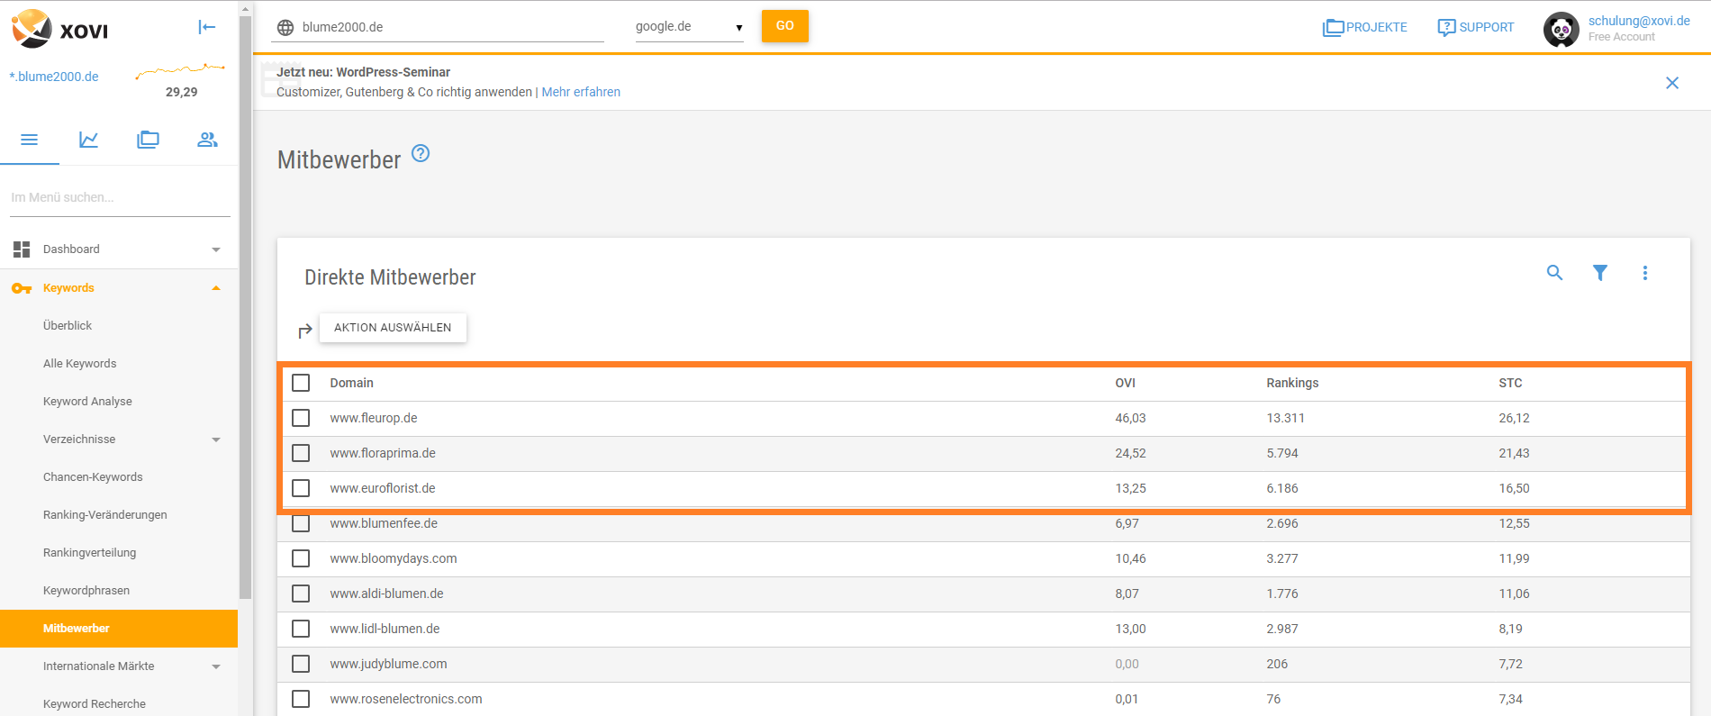The width and height of the screenshot is (1711, 716).
Task: Open the hamburger menu tab
Action: pos(30,140)
